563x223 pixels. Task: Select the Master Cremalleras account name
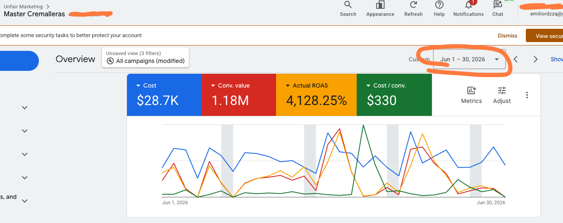[x=35, y=14]
